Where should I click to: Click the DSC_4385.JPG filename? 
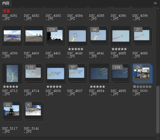click(97, 17)
